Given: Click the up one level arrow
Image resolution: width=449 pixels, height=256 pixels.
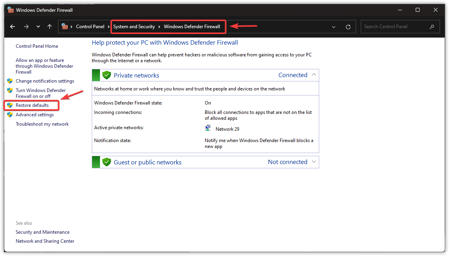Looking at the screenshot, I should pyautogui.click(x=49, y=26).
